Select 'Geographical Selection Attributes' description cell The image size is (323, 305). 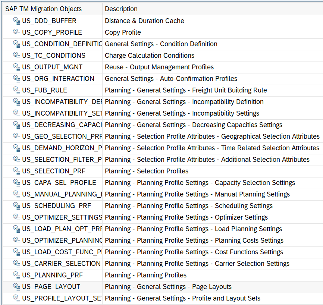pos(212,136)
